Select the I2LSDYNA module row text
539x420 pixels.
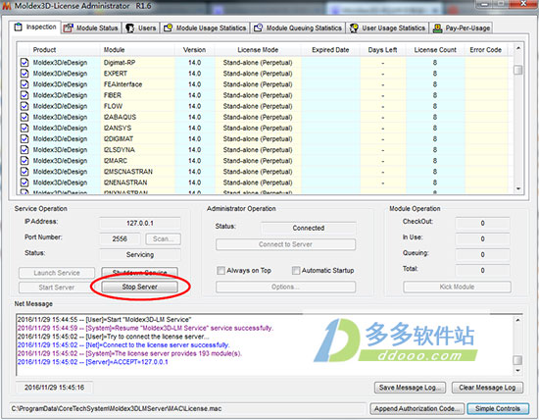click(120, 150)
